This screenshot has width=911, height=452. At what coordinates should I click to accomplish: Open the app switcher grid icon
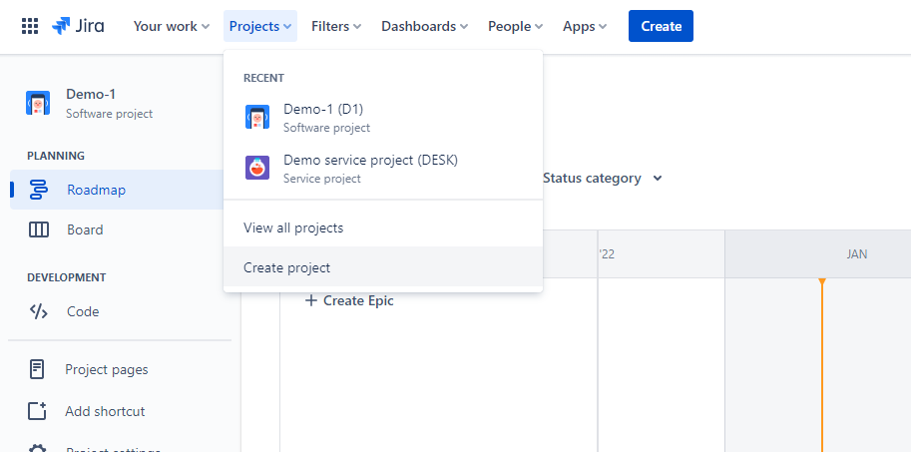[x=30, y=26]
